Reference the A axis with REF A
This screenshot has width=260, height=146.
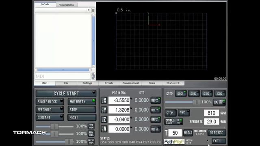pos(156,129)
